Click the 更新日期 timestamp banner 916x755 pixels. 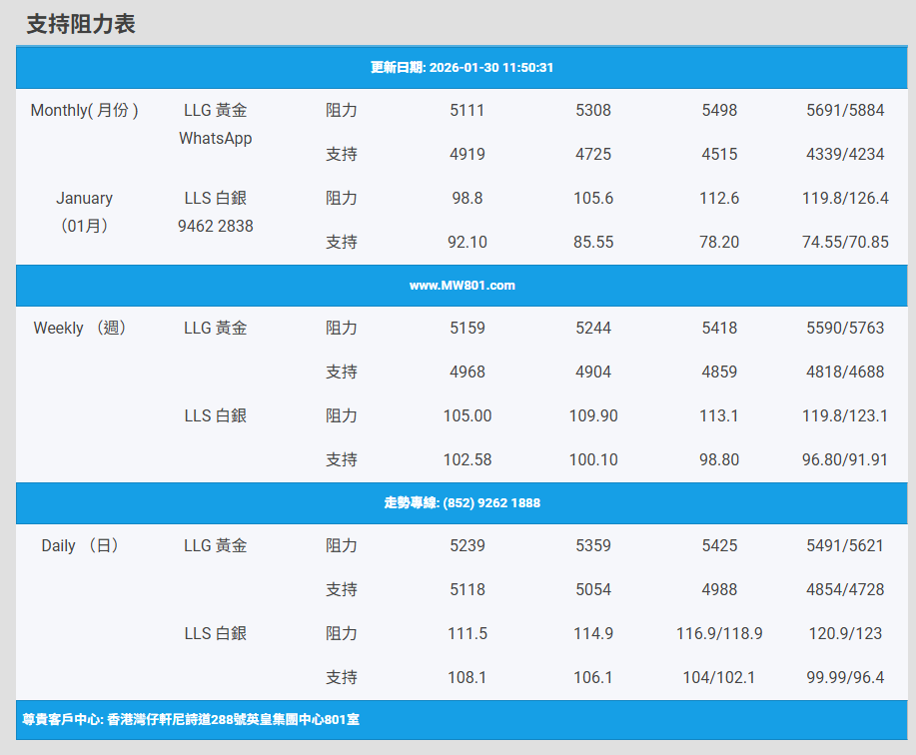[x=461, y=68]
